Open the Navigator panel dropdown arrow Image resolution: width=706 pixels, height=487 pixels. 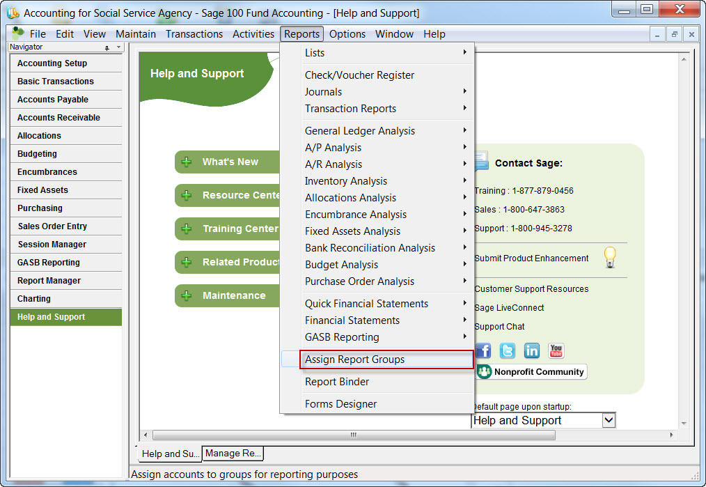118,47
